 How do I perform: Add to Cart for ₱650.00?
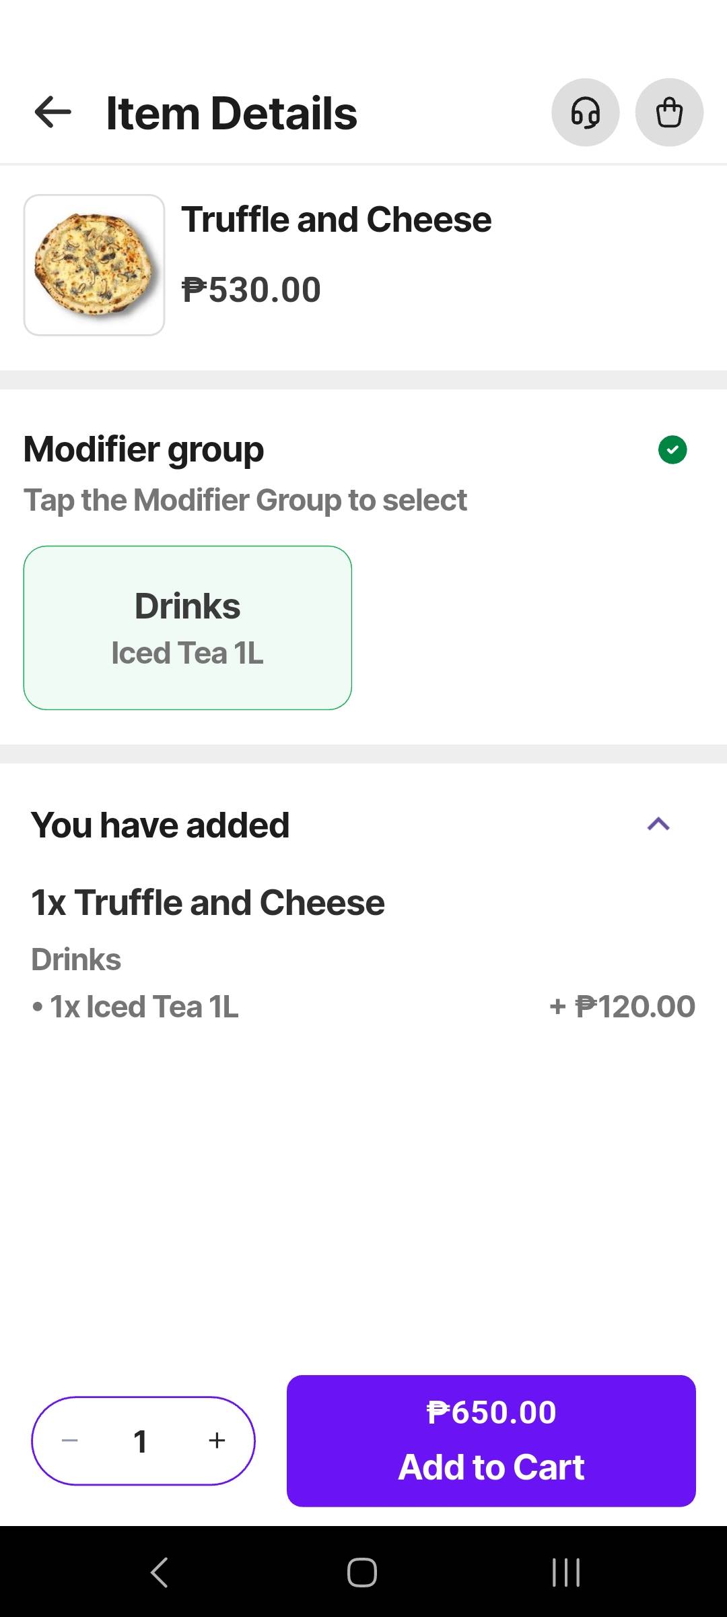pyautogui.click(x=491, y=1440)
